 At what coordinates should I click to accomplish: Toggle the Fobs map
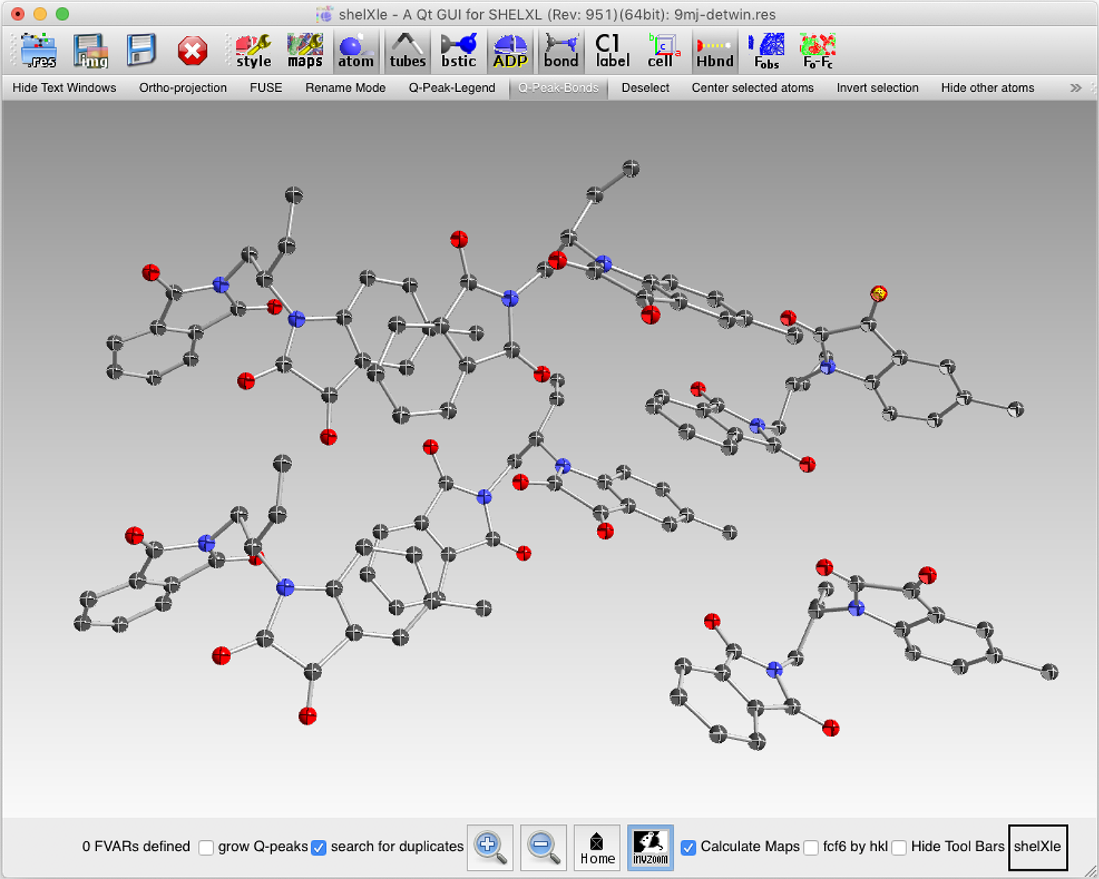coord(767,50)
